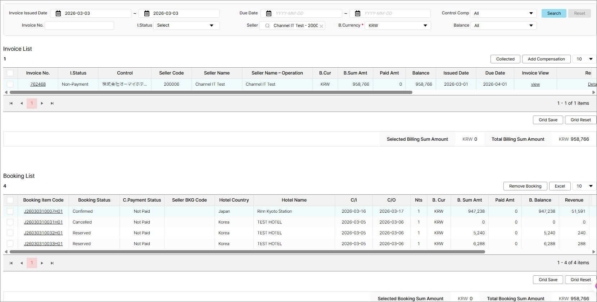This screenshot has width=597, height=302.
Task: Clear the Seller field with the X icon
Action: pos(321,26)
